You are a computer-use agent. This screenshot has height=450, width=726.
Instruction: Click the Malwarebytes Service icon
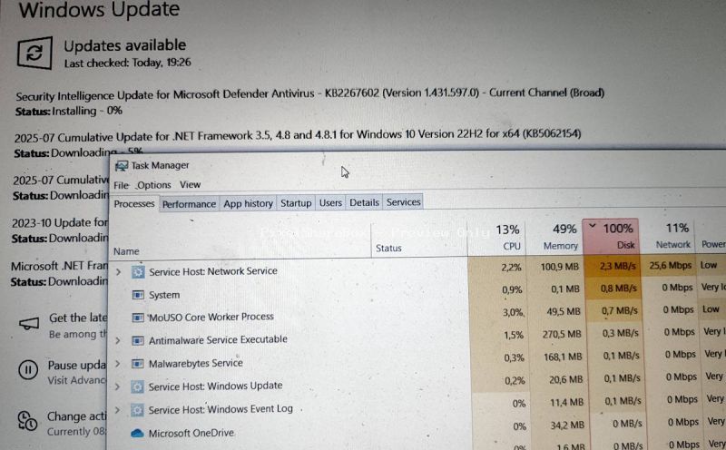[x=138, y=363]
